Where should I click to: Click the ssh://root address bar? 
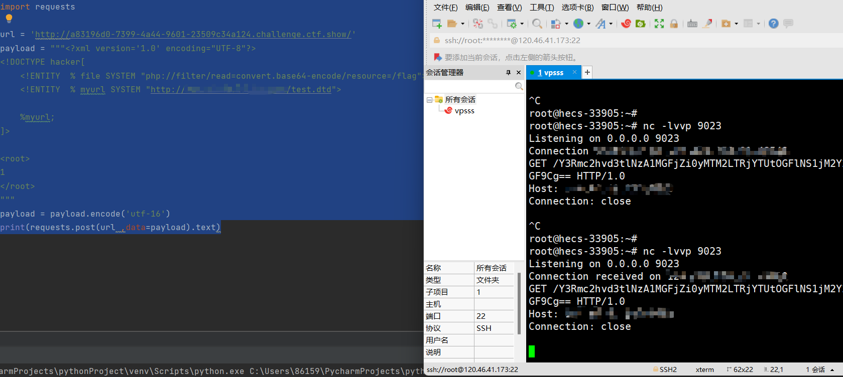(x=636, y=41)
